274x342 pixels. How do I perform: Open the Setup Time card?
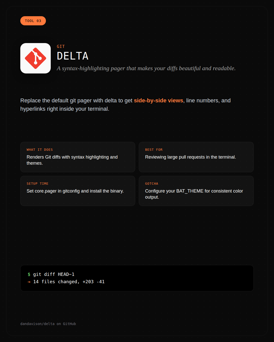[x=78, y=191]
